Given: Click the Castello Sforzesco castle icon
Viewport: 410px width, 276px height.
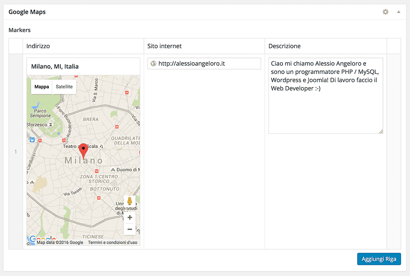Looking at the screenshot, I should click(50, 124).
